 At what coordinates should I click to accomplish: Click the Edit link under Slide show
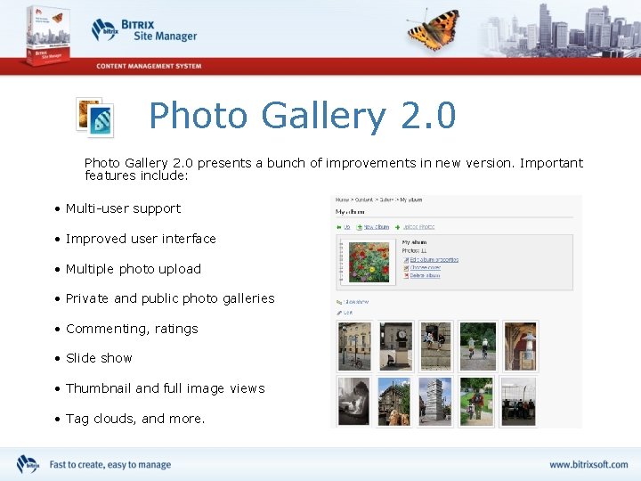[347, 313]
